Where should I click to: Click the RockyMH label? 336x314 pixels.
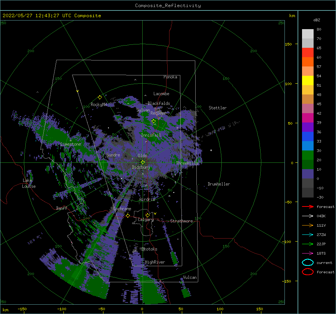pos(99,105)
